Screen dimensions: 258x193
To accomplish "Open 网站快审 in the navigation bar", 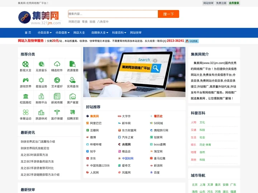I will tap(136, 33).
